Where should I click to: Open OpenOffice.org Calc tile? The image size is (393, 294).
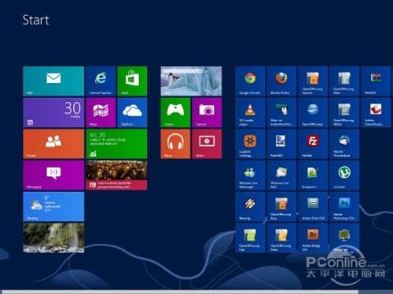point(250,238)
